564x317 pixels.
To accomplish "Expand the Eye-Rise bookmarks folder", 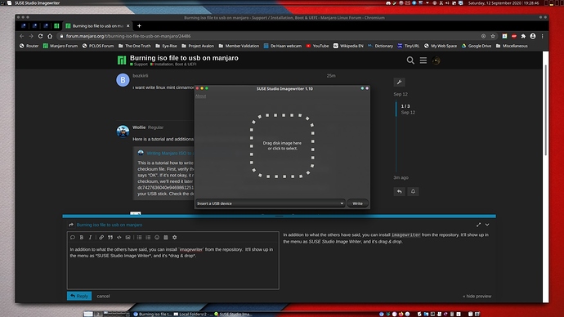I will (x=166, y=46).
